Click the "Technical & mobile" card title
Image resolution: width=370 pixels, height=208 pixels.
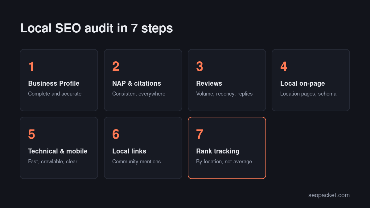(x=58, y=151)
